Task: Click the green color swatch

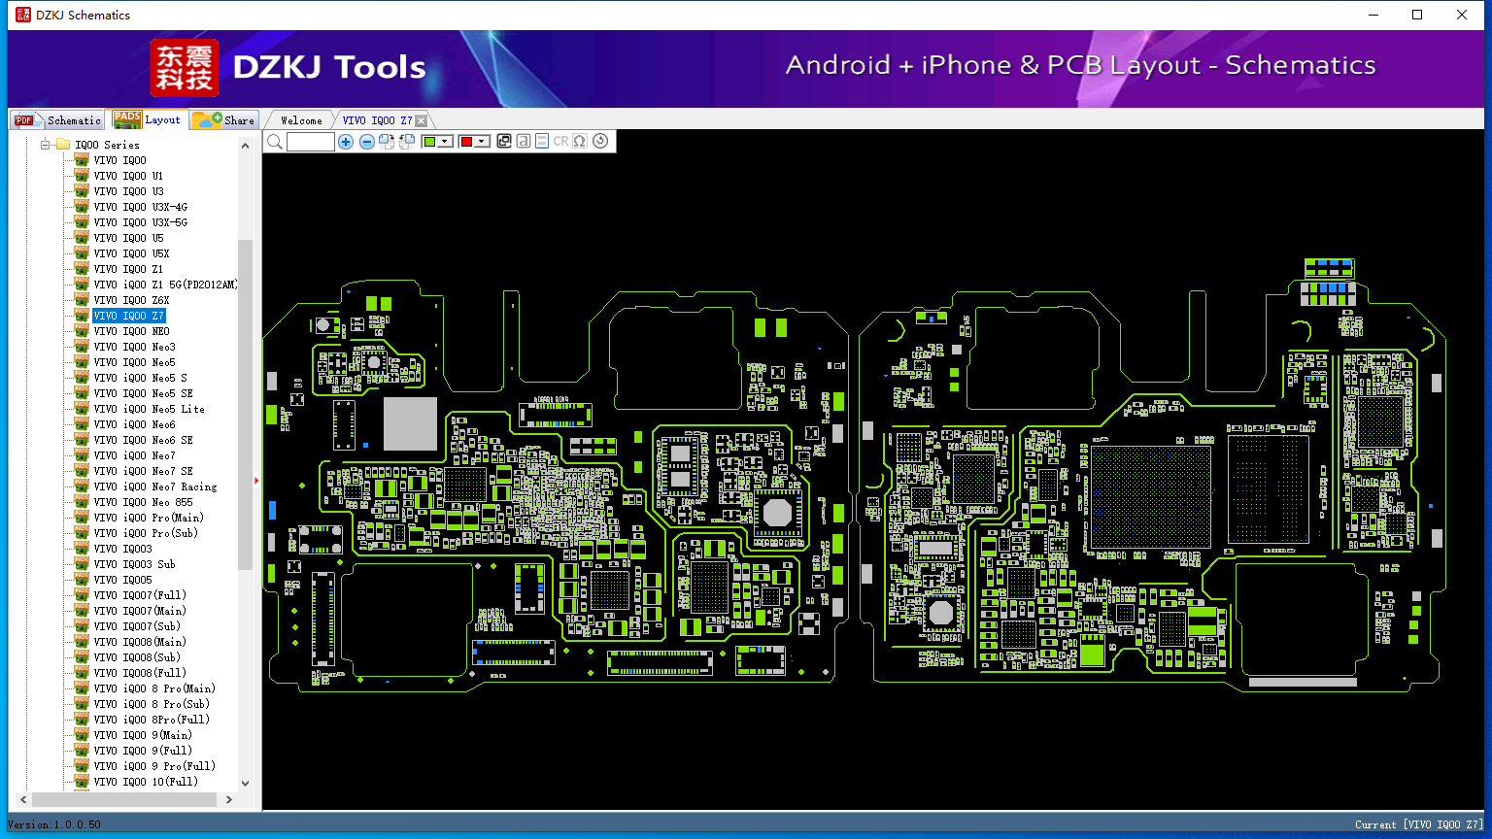Action: [429, 142]
